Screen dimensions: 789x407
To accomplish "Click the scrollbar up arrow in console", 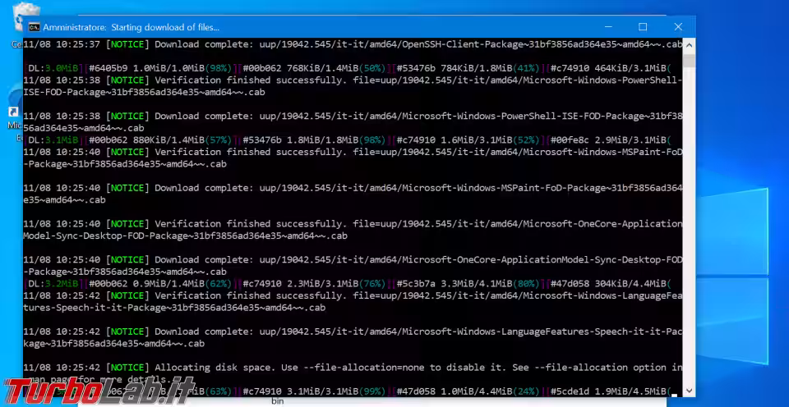I will tap(689, 45).
